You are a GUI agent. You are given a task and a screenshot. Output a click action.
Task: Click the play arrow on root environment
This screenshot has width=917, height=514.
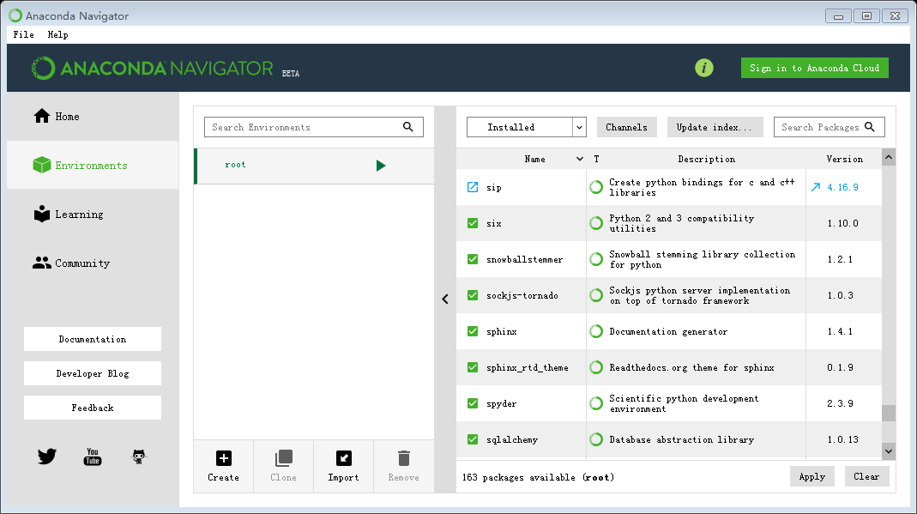pyautogui.click(x=381, y=166)
